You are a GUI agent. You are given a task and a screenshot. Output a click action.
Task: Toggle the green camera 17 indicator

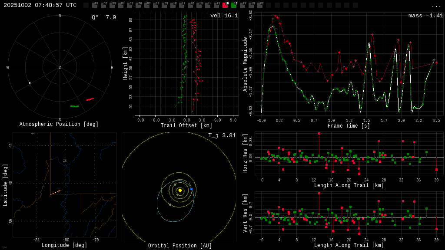tap(234, 5)
